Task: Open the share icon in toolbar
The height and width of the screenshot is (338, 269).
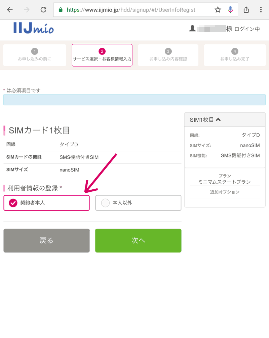Action: point(246,10)
